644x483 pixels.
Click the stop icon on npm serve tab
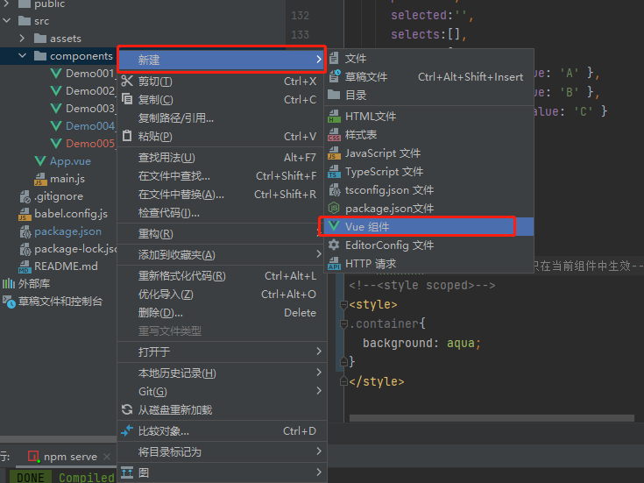(x=33, y=457)
